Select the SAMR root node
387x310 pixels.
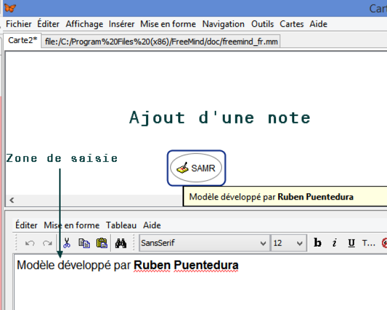point(196,168)
